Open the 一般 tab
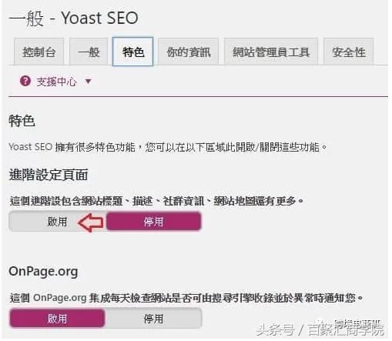Screen dimensions: 392x341 [x=89, y=52]
